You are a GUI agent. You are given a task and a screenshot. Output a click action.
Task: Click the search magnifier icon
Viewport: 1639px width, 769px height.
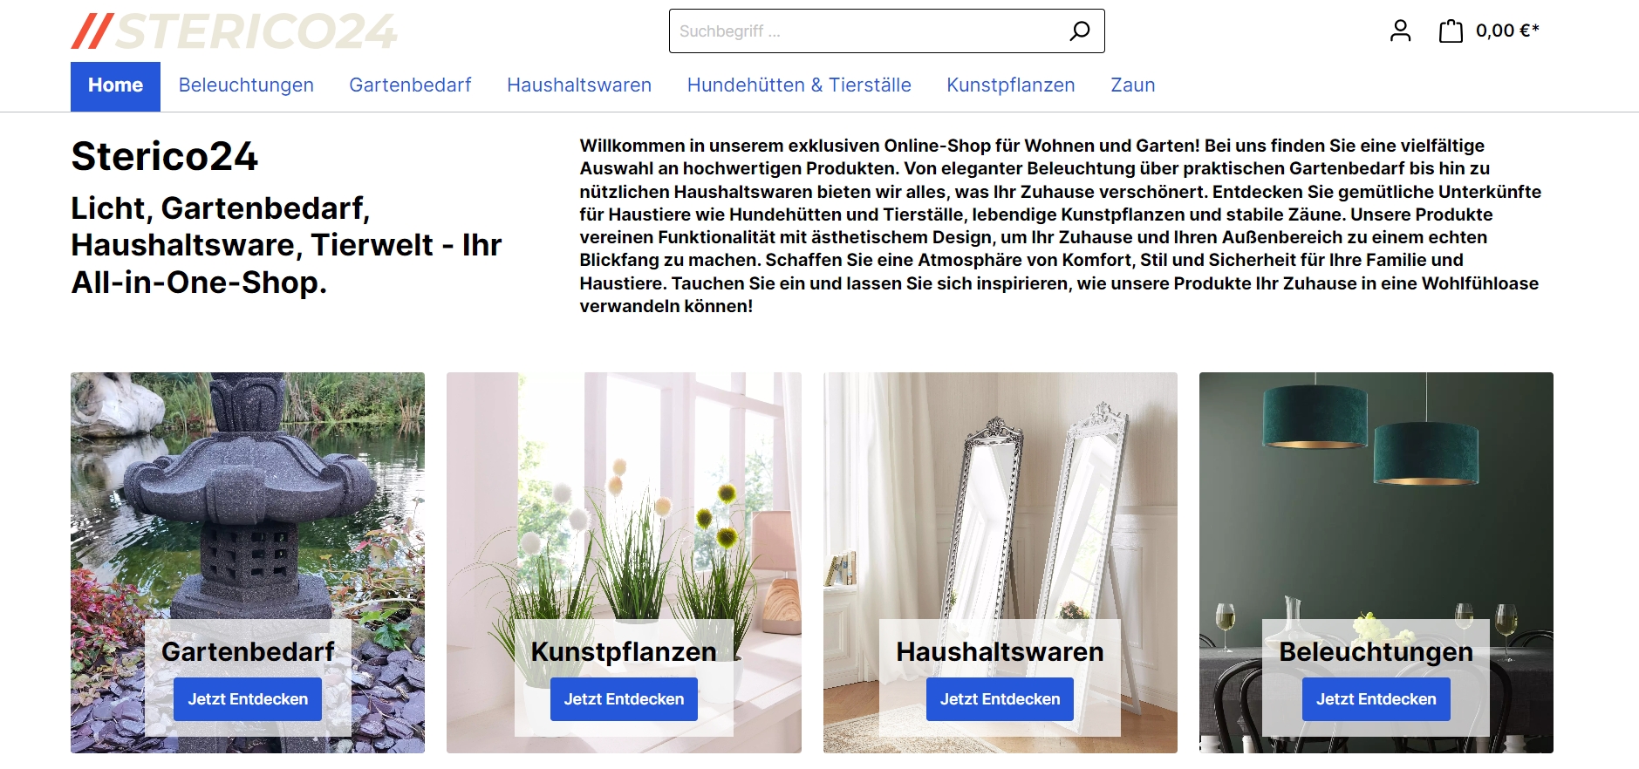(x=1079, y=31)
